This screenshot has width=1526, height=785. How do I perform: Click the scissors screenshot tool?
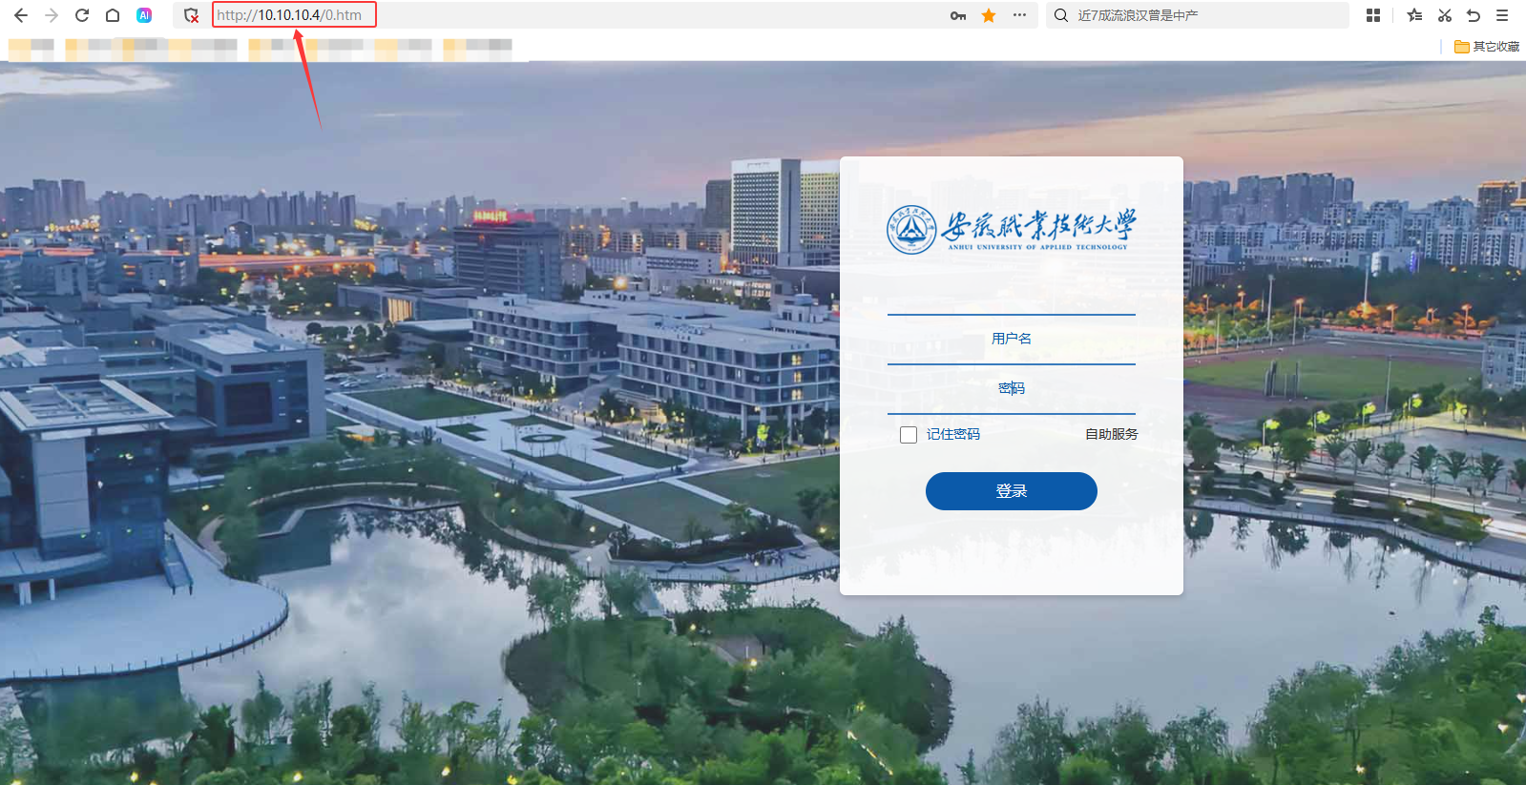1445,15
